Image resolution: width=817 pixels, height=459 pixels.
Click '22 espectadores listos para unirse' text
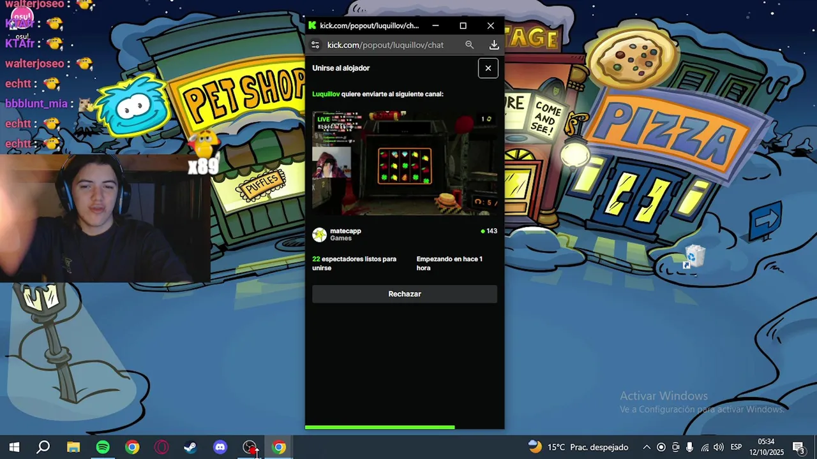[x=354, y=263]
